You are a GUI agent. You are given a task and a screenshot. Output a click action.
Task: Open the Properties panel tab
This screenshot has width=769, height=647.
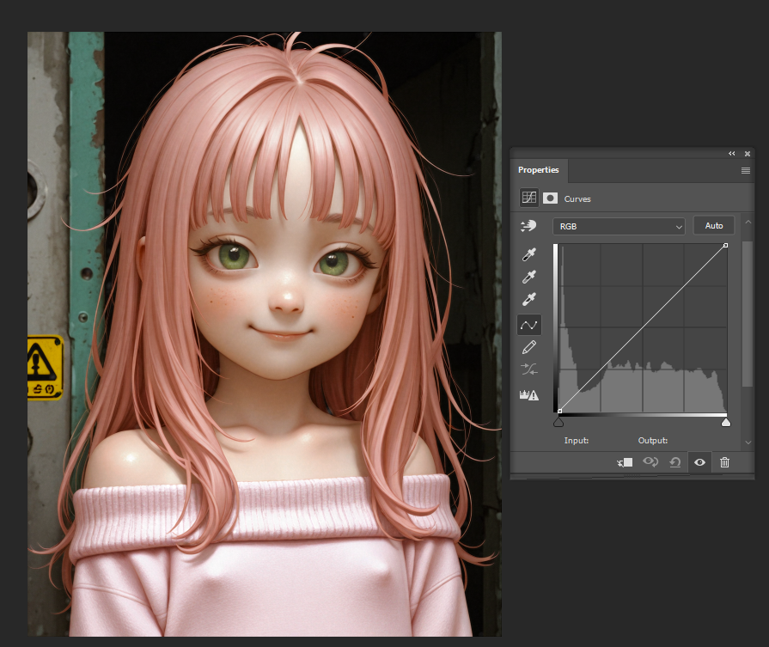(x=539, y=170)
